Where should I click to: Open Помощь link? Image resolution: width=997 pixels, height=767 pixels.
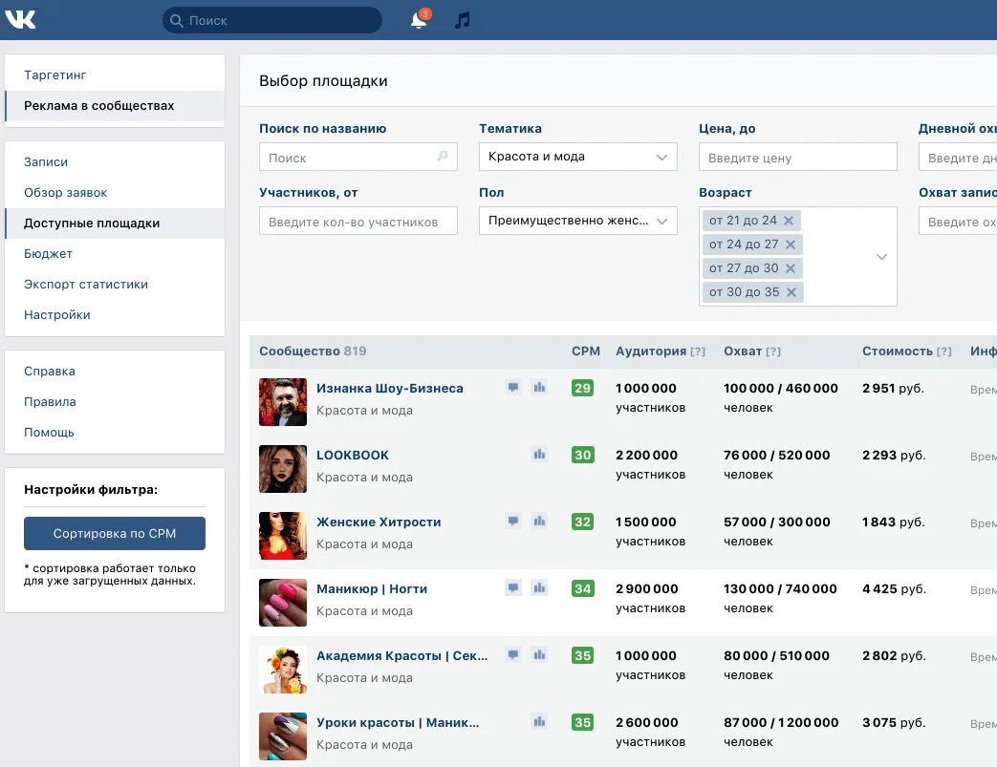(49, 432)
